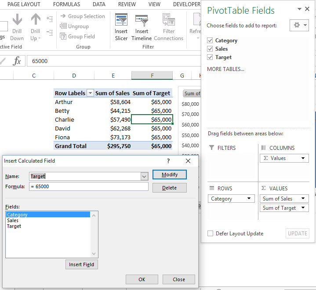Uncheck the Sales field checkbox
Image resolution: width=316 pixels, height=290 pixels.
click(x=210, y=49)
